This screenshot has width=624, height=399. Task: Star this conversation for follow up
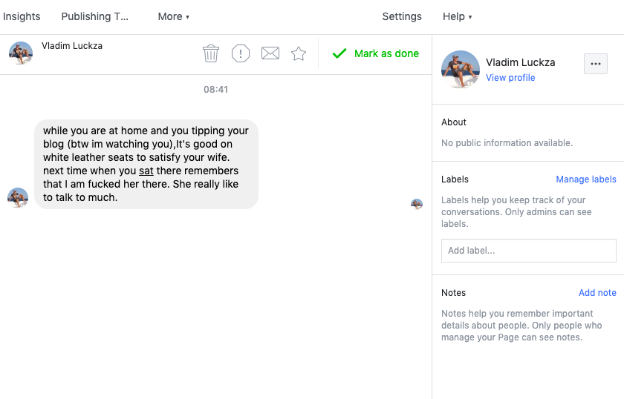tap(299, 53)
